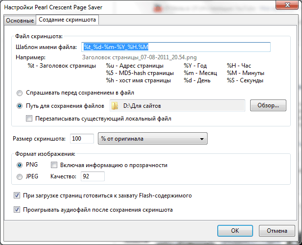Confirm settings with the OK button
This screenshot has width=302, height=245.
tap(235, 231)
